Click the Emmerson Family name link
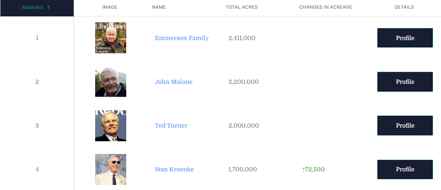Image resolution: width=441 pixels, height=190 pixels. (x=182, y=38)
